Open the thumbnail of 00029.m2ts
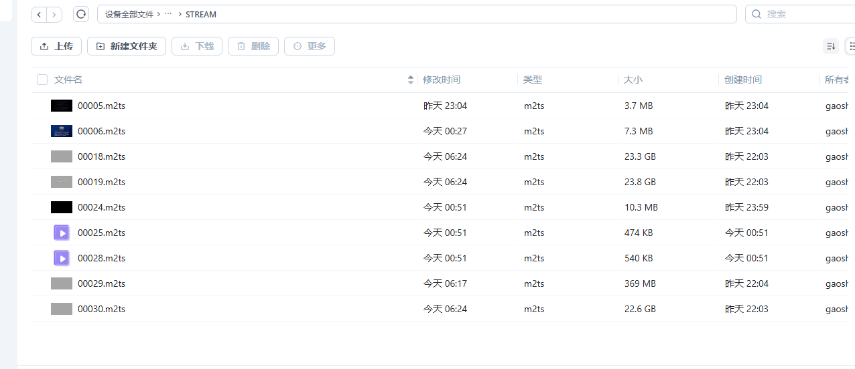 coord(62,283)
